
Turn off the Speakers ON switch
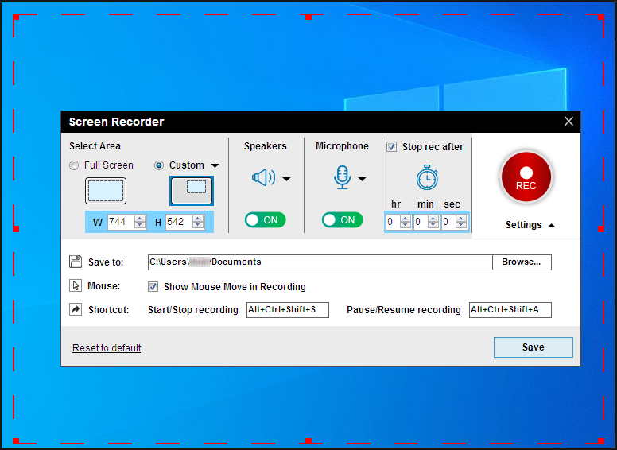tap(265, 220)
